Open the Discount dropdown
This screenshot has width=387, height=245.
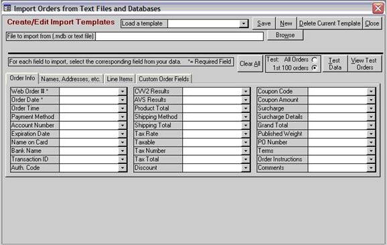[x=246, y=168]
